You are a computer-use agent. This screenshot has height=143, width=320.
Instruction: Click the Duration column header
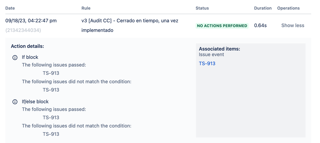(263, 8)
